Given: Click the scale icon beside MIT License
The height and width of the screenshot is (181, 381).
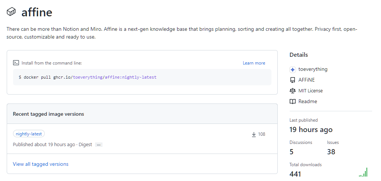Looking at the screenshot, I should pos(293,91).
